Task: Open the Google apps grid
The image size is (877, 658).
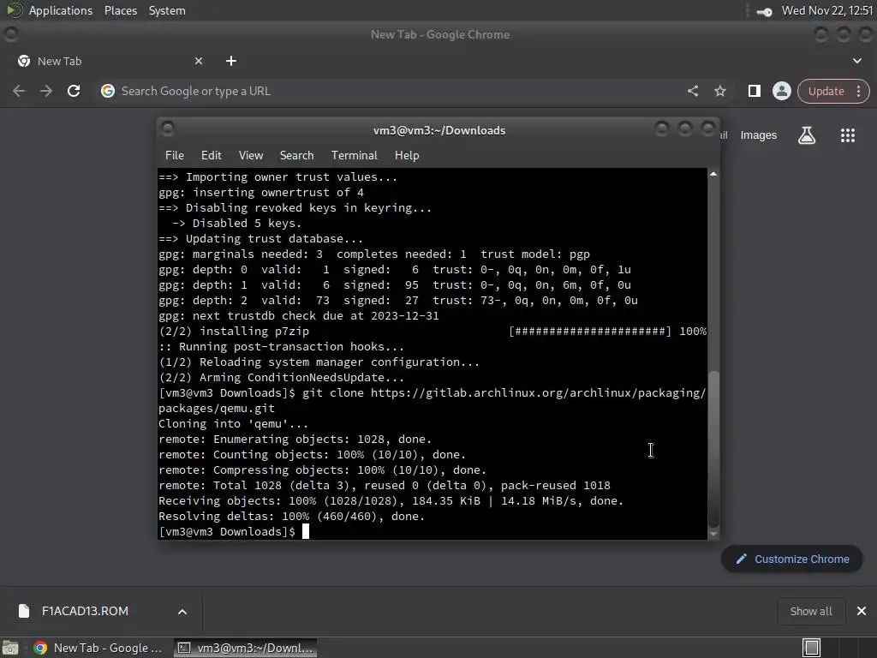Action: [848, 135]
